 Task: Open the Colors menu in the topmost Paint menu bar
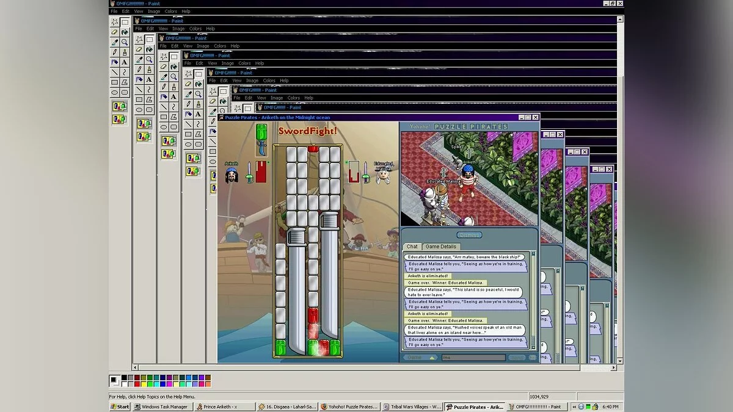click(170, 11)
